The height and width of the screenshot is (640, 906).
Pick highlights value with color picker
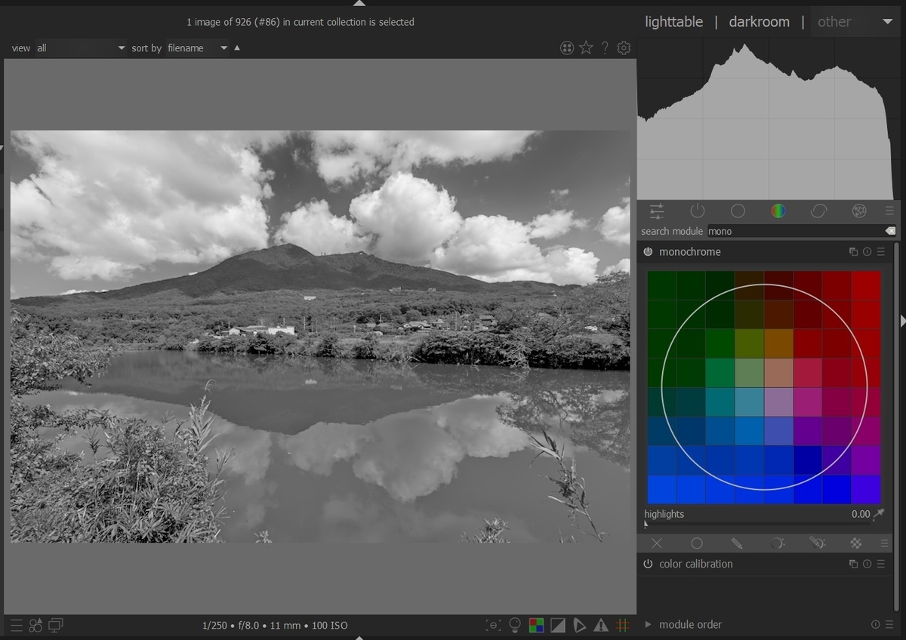coord(879,514)
